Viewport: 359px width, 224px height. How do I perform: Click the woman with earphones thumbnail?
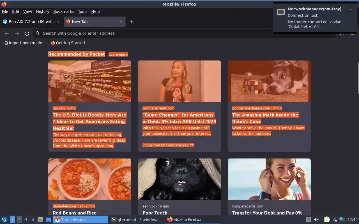[x=269, y=179]
